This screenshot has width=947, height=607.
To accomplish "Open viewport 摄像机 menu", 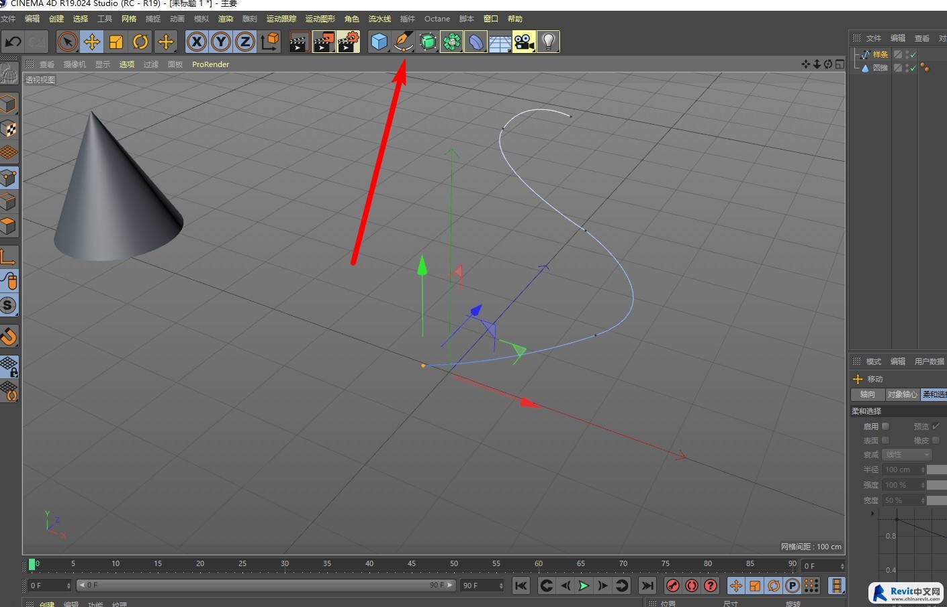I will coord(75,64).
